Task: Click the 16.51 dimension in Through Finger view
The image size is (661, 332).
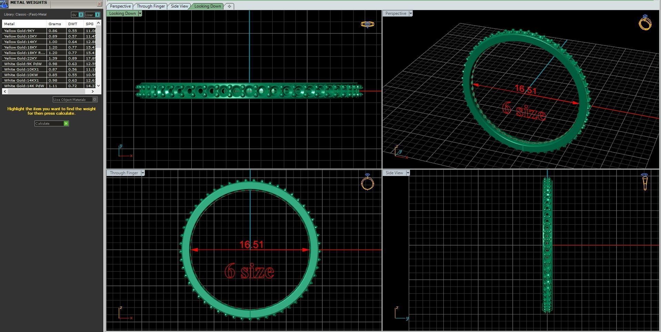Action: pyautogui.click(x=251, y=245)
